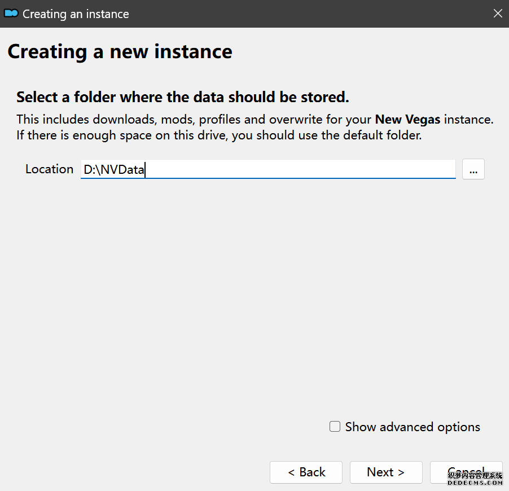Go to the next step with Next >
This screenshot has height=491, width=509.
[x=385, y=472]
